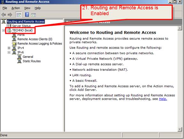Select the Ports node
The width and height of the screenshot is (184, 139).
[21, 35]
